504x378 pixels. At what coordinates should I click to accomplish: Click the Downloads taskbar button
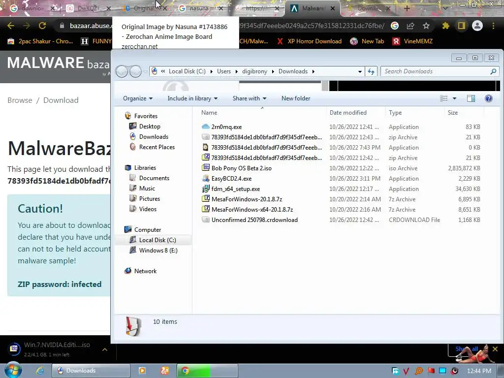pyautogui.click(x=91, y=371)
